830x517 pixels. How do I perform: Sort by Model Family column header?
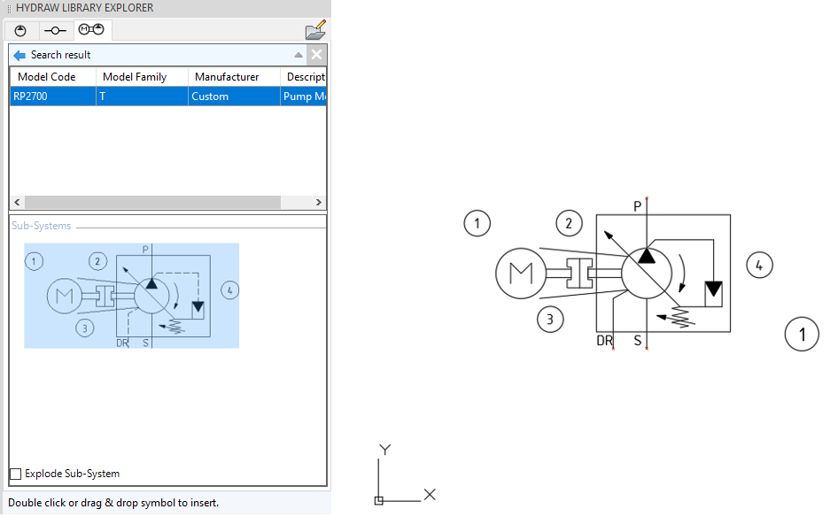135,77
